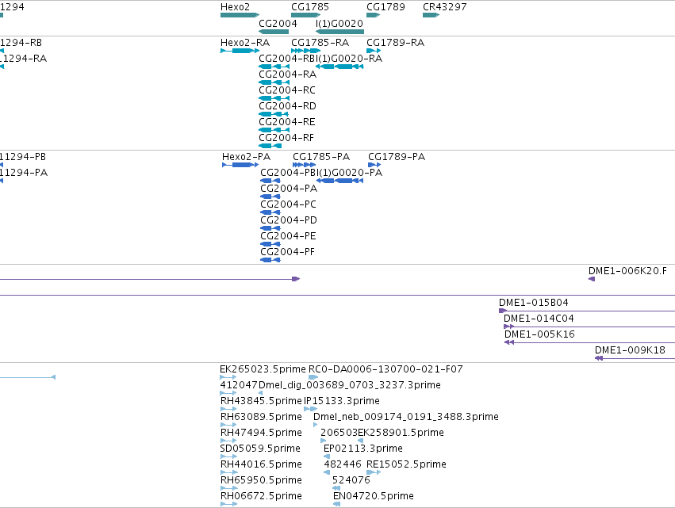Image resolution: width=675 pixels, height=508 pixels.
Task: Click the Hexo2 gene label
Action: click(x=235, y=7)
